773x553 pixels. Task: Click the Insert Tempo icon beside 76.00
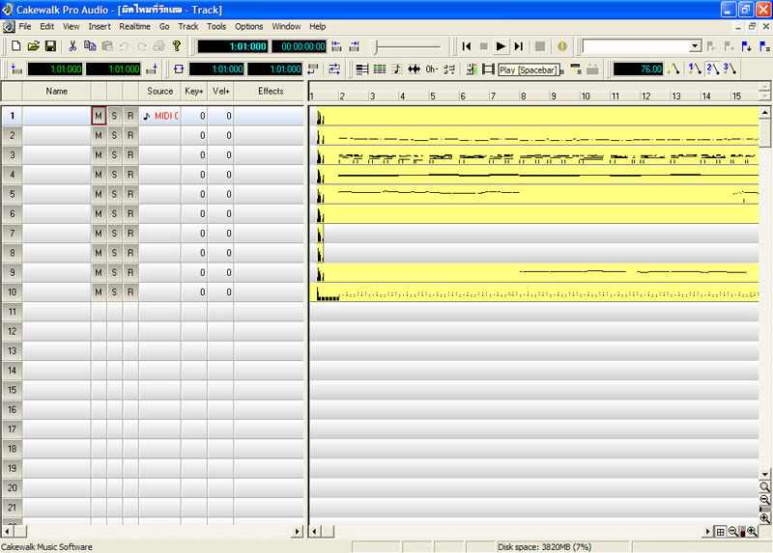673,69
